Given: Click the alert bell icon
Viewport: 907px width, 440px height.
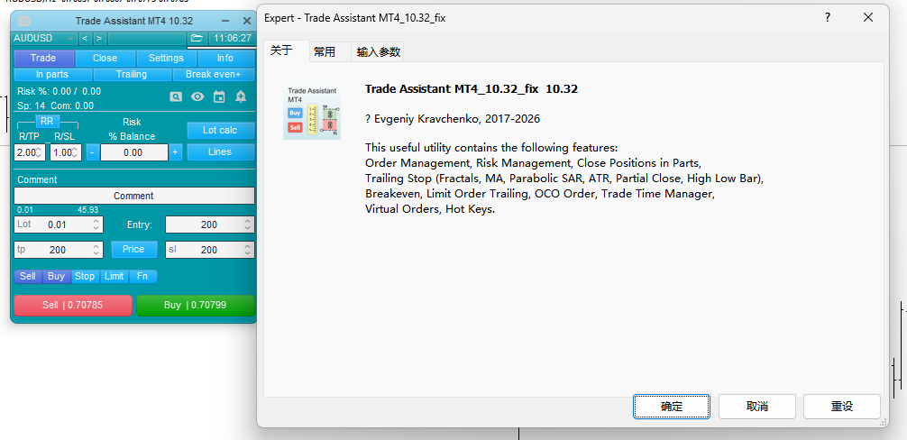Looking at the screenshot, I should (x=241, y=96).
